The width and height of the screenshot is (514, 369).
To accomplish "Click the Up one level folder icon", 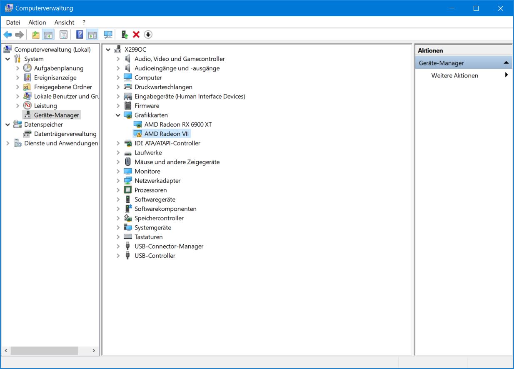I will (36, 35).
